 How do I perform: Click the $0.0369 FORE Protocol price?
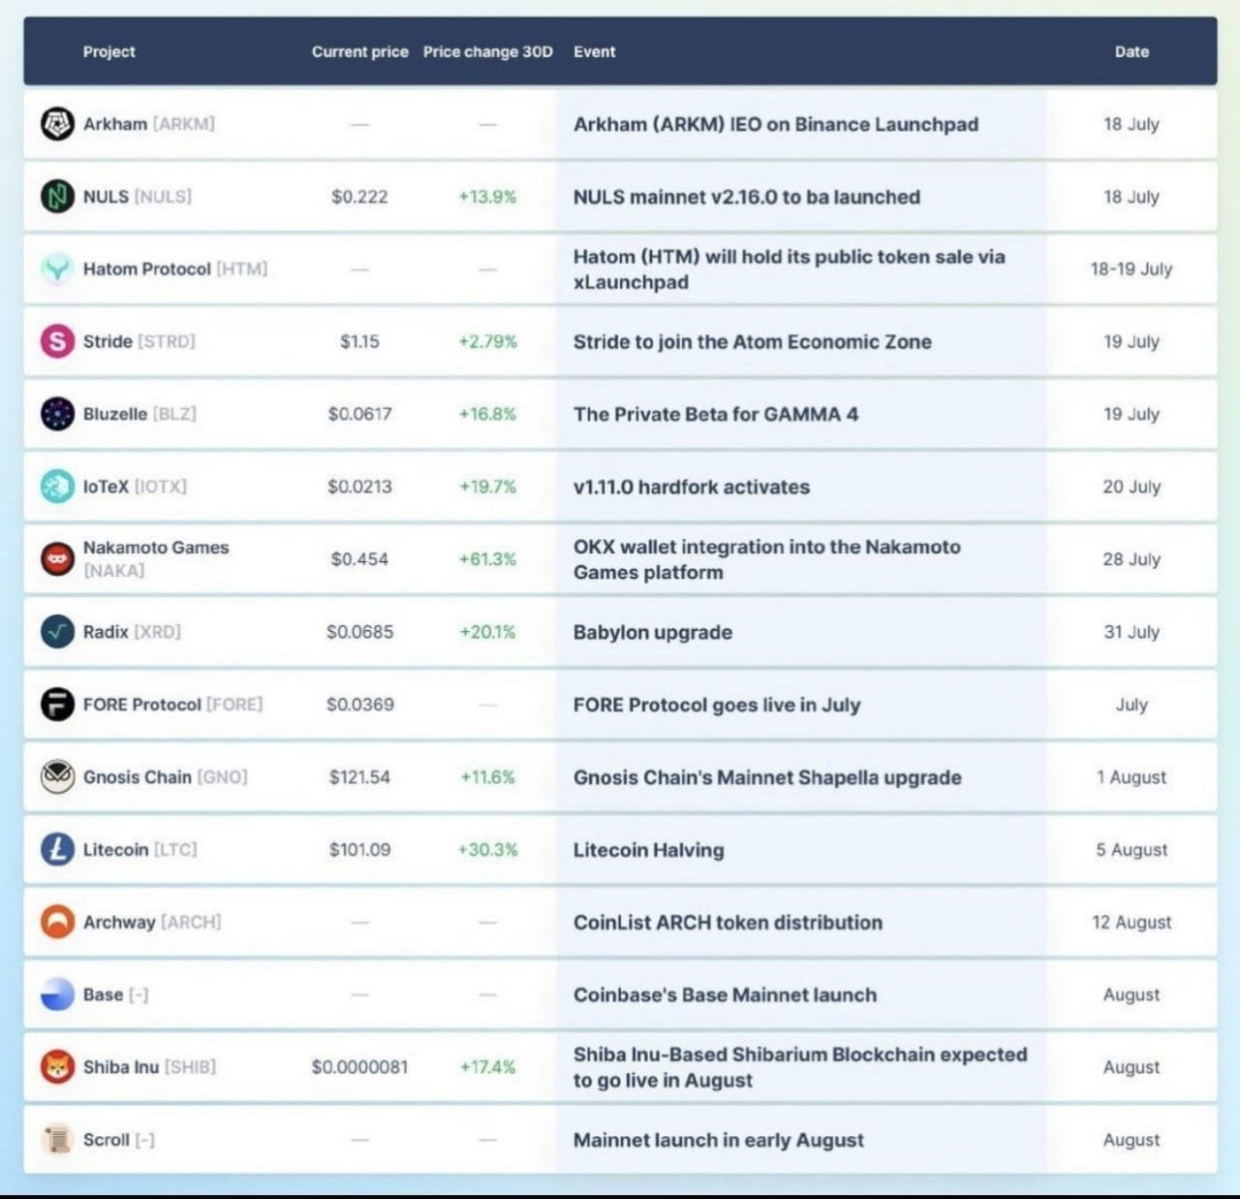click(x=359, y=705)
